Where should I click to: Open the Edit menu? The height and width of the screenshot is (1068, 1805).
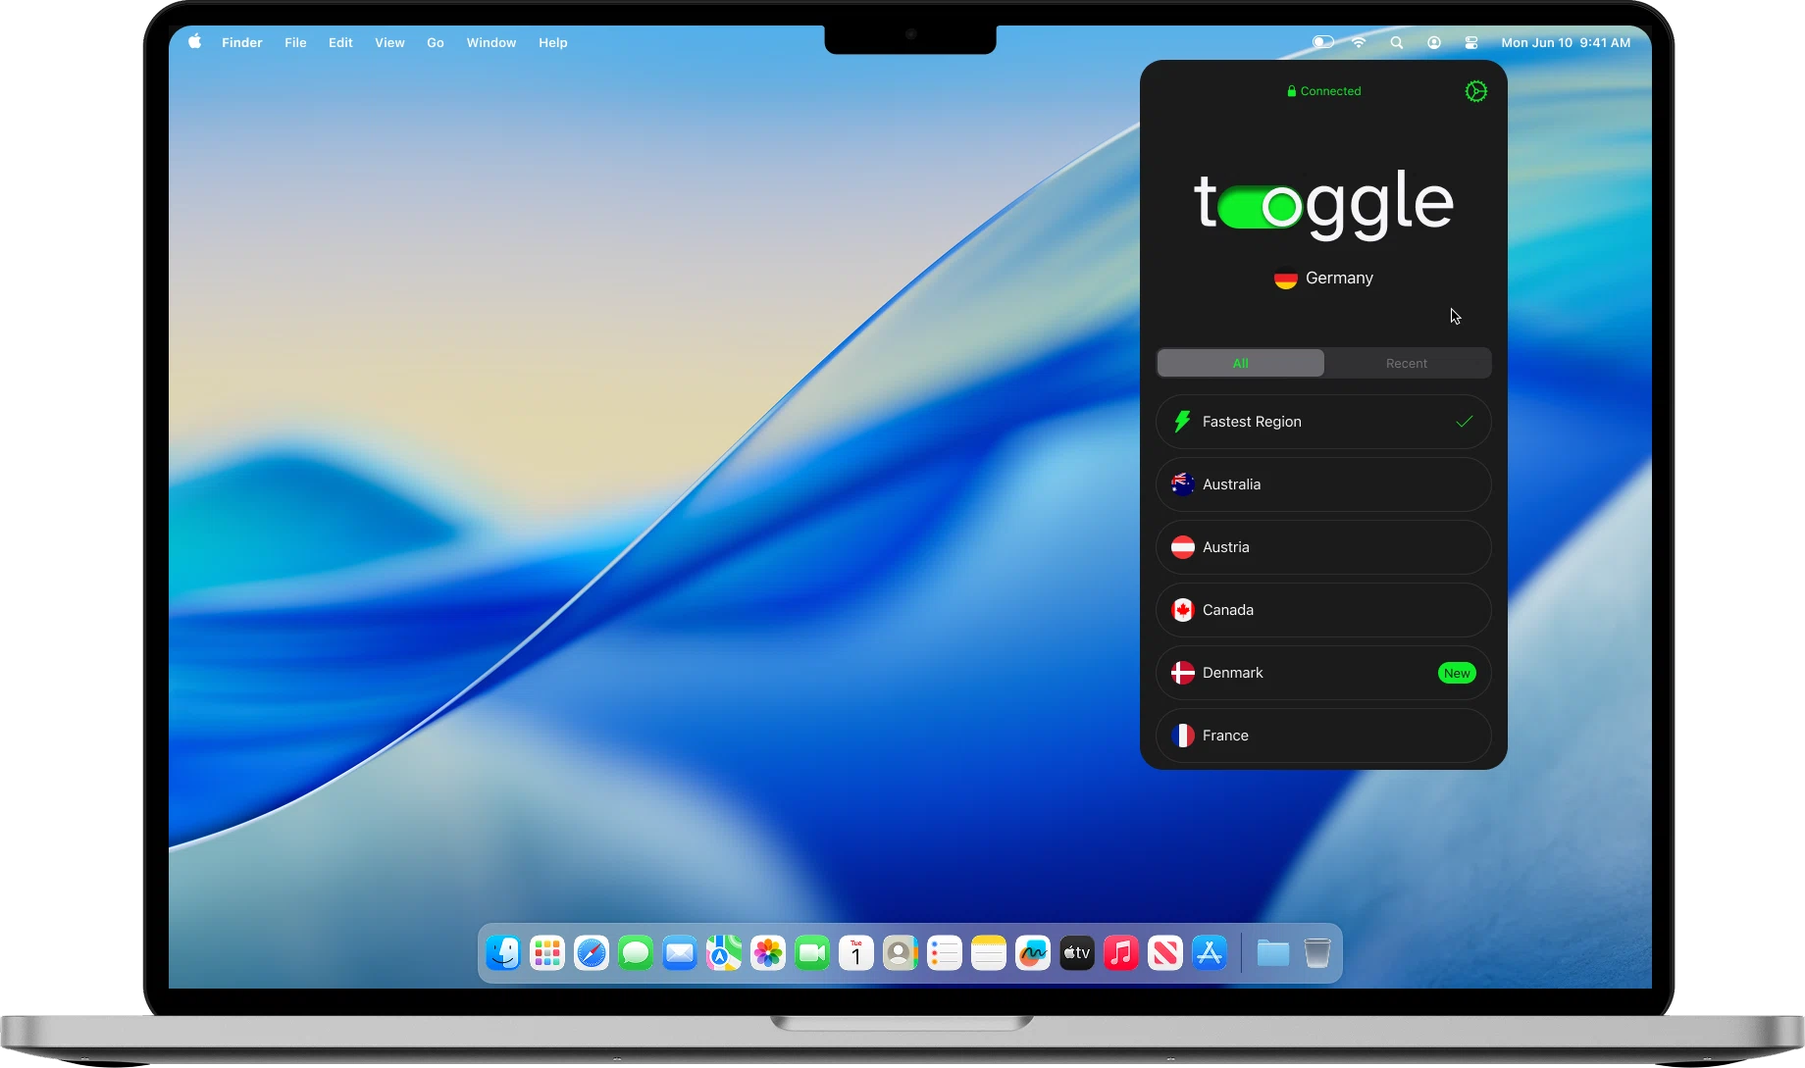pos(340,42)
